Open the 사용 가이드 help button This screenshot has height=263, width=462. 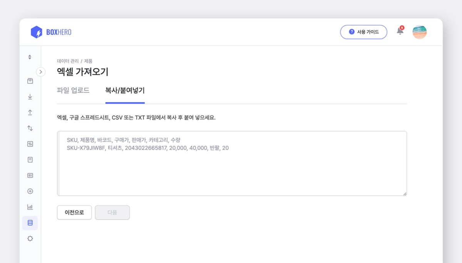(363, 32)
